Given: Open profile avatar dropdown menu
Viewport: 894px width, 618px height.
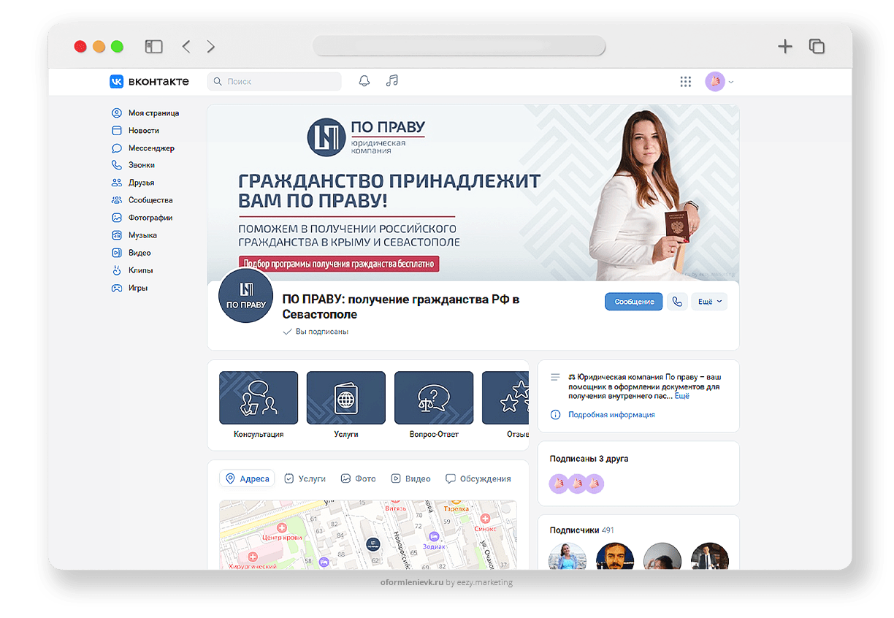Looking at the screenshot, I should pyautogui.click(x=719, y=82).
